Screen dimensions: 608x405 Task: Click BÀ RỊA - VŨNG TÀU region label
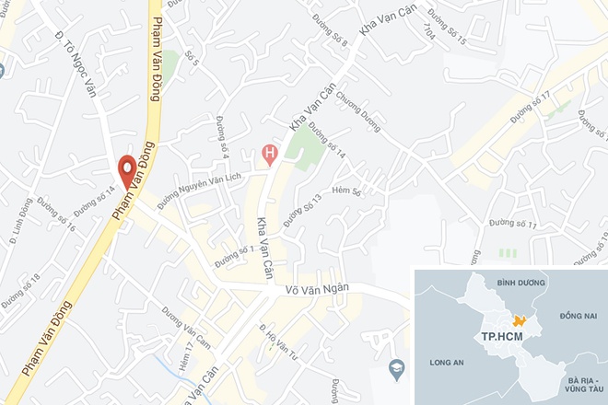[x=584, y=385]
